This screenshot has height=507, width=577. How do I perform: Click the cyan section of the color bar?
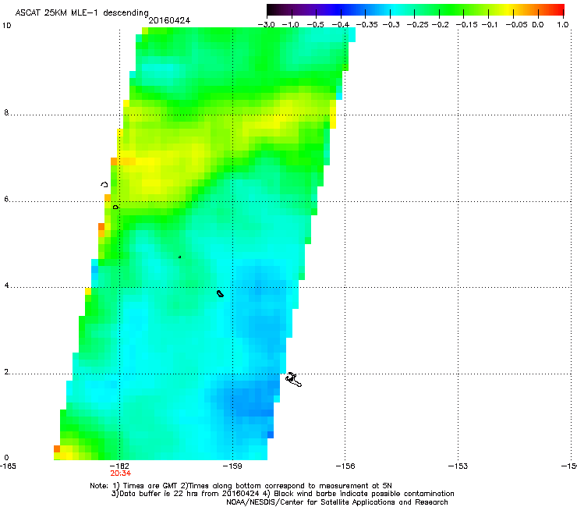click(394, 9)
